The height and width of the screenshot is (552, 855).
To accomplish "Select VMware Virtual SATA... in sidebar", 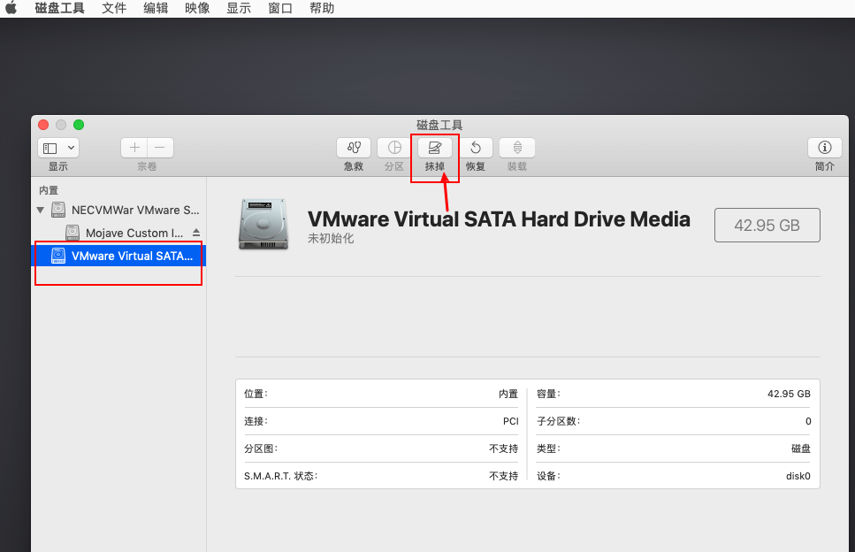I will (118, 256).
